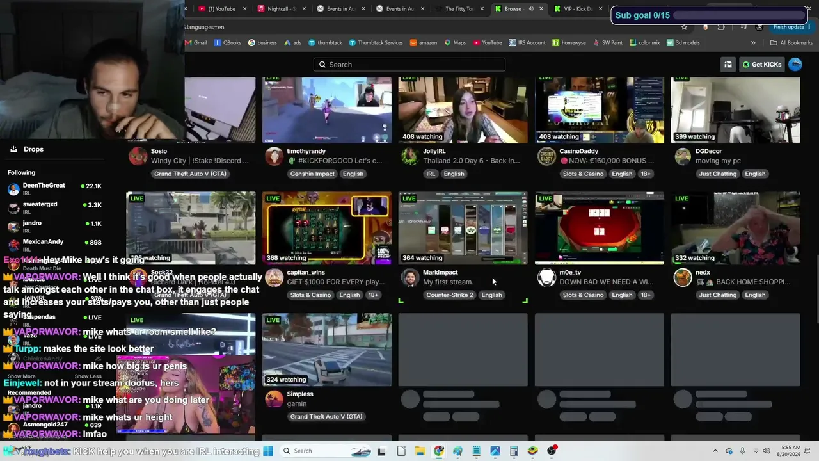Switch to the Nightcall browser tab
The image size is (819, 461).
[282, 9]
